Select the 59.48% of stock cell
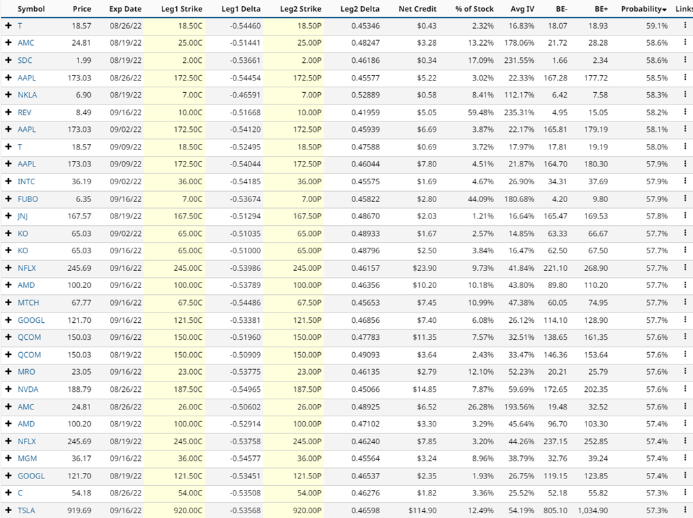This screenshot has height=518, width=693. point(481,112)
